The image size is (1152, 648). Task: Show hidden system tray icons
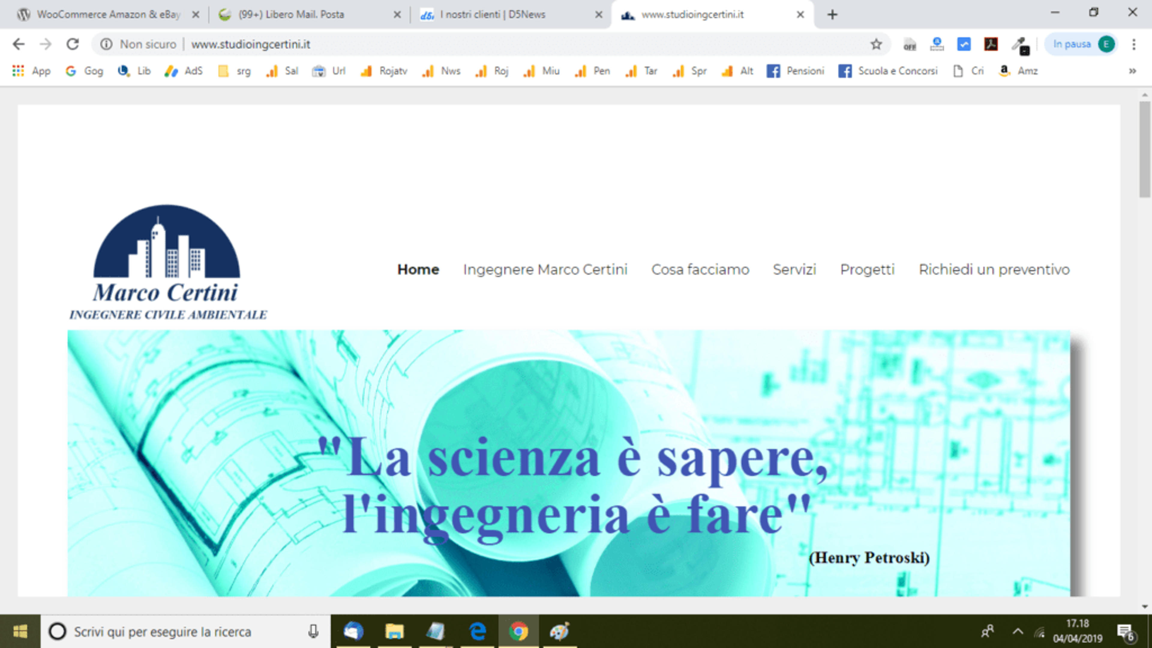pyautogui.click(x=1018, y=631)
